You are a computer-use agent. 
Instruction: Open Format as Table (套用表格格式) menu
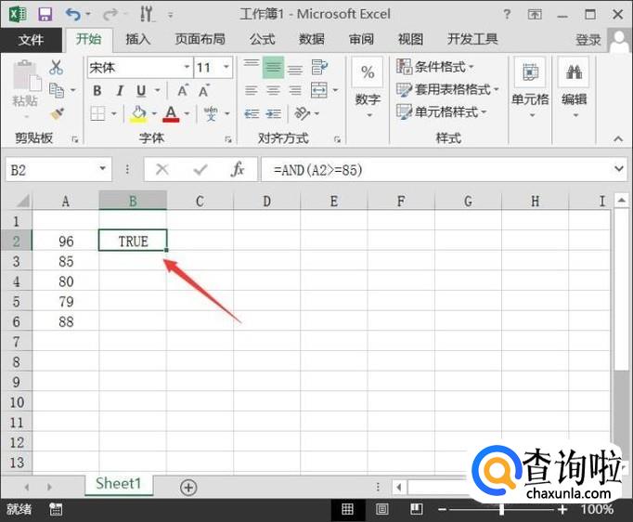point(447,90)
